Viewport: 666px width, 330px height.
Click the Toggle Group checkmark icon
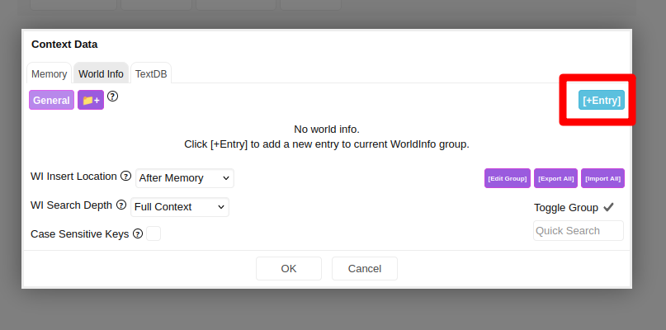click(x=609, y=207)
